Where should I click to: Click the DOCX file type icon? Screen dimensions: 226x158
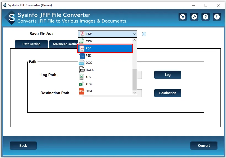click(82, 70)
